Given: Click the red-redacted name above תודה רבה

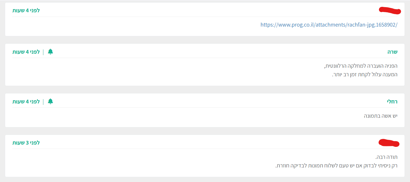Looking at the screenshot, I should tap(389, 143).
